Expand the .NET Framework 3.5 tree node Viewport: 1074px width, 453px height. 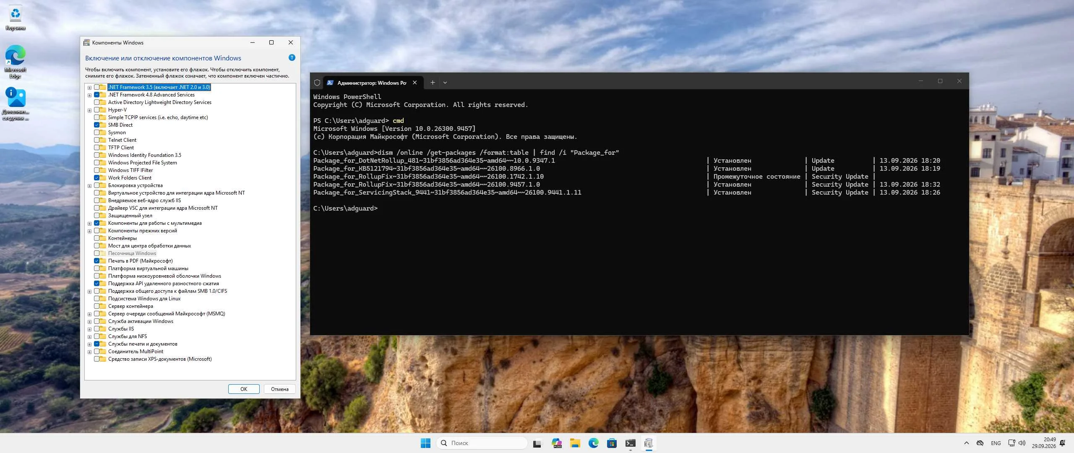click(89, 88)
